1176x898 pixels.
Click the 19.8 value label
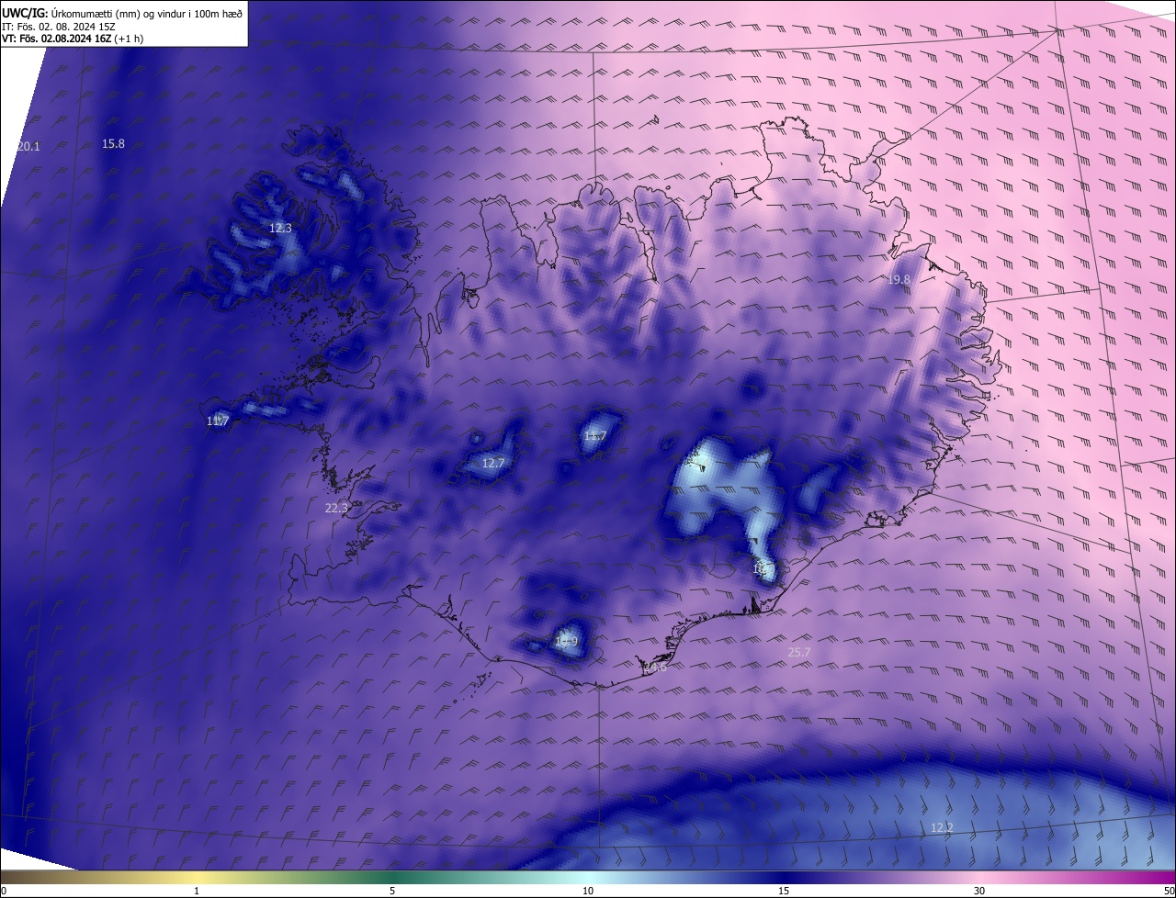pyautogui.click(x=899, y=279)
